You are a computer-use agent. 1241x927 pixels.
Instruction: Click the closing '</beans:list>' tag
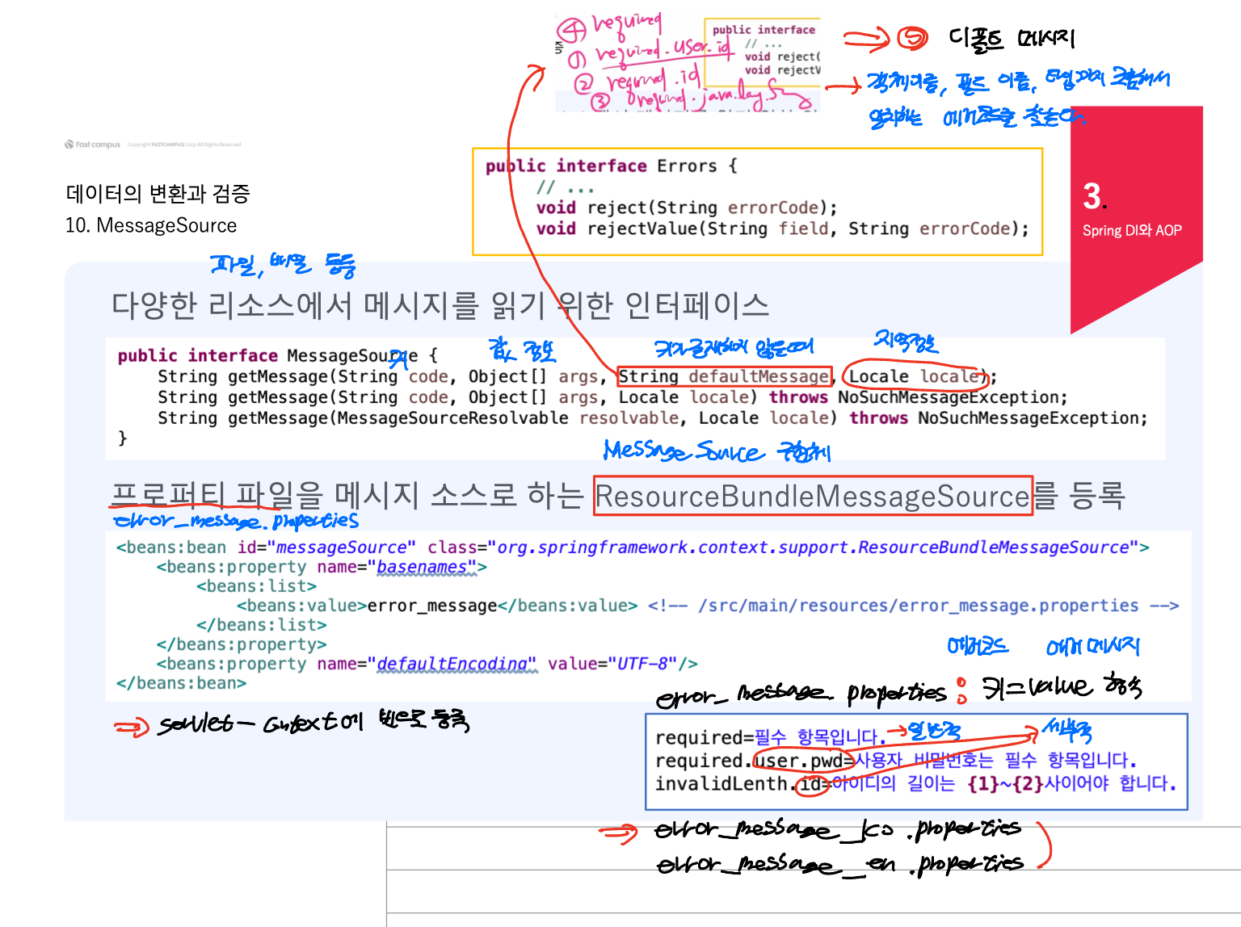[262, 625]
